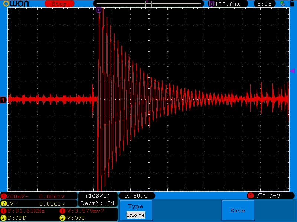This screenshot has width=297, height=222.
Task: Click the 135.0us horizontal trigger position readout
Action: (x=228, y=4)
